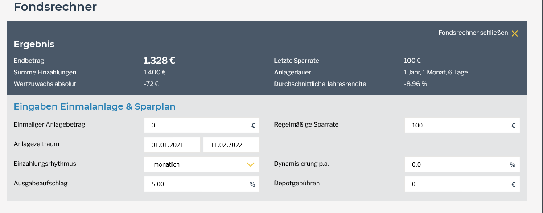Click the 'Eingaben Einmalanlage & Sparplan' heading

point(95,107)
